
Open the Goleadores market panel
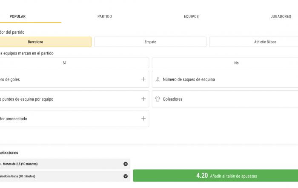(225, 99)
